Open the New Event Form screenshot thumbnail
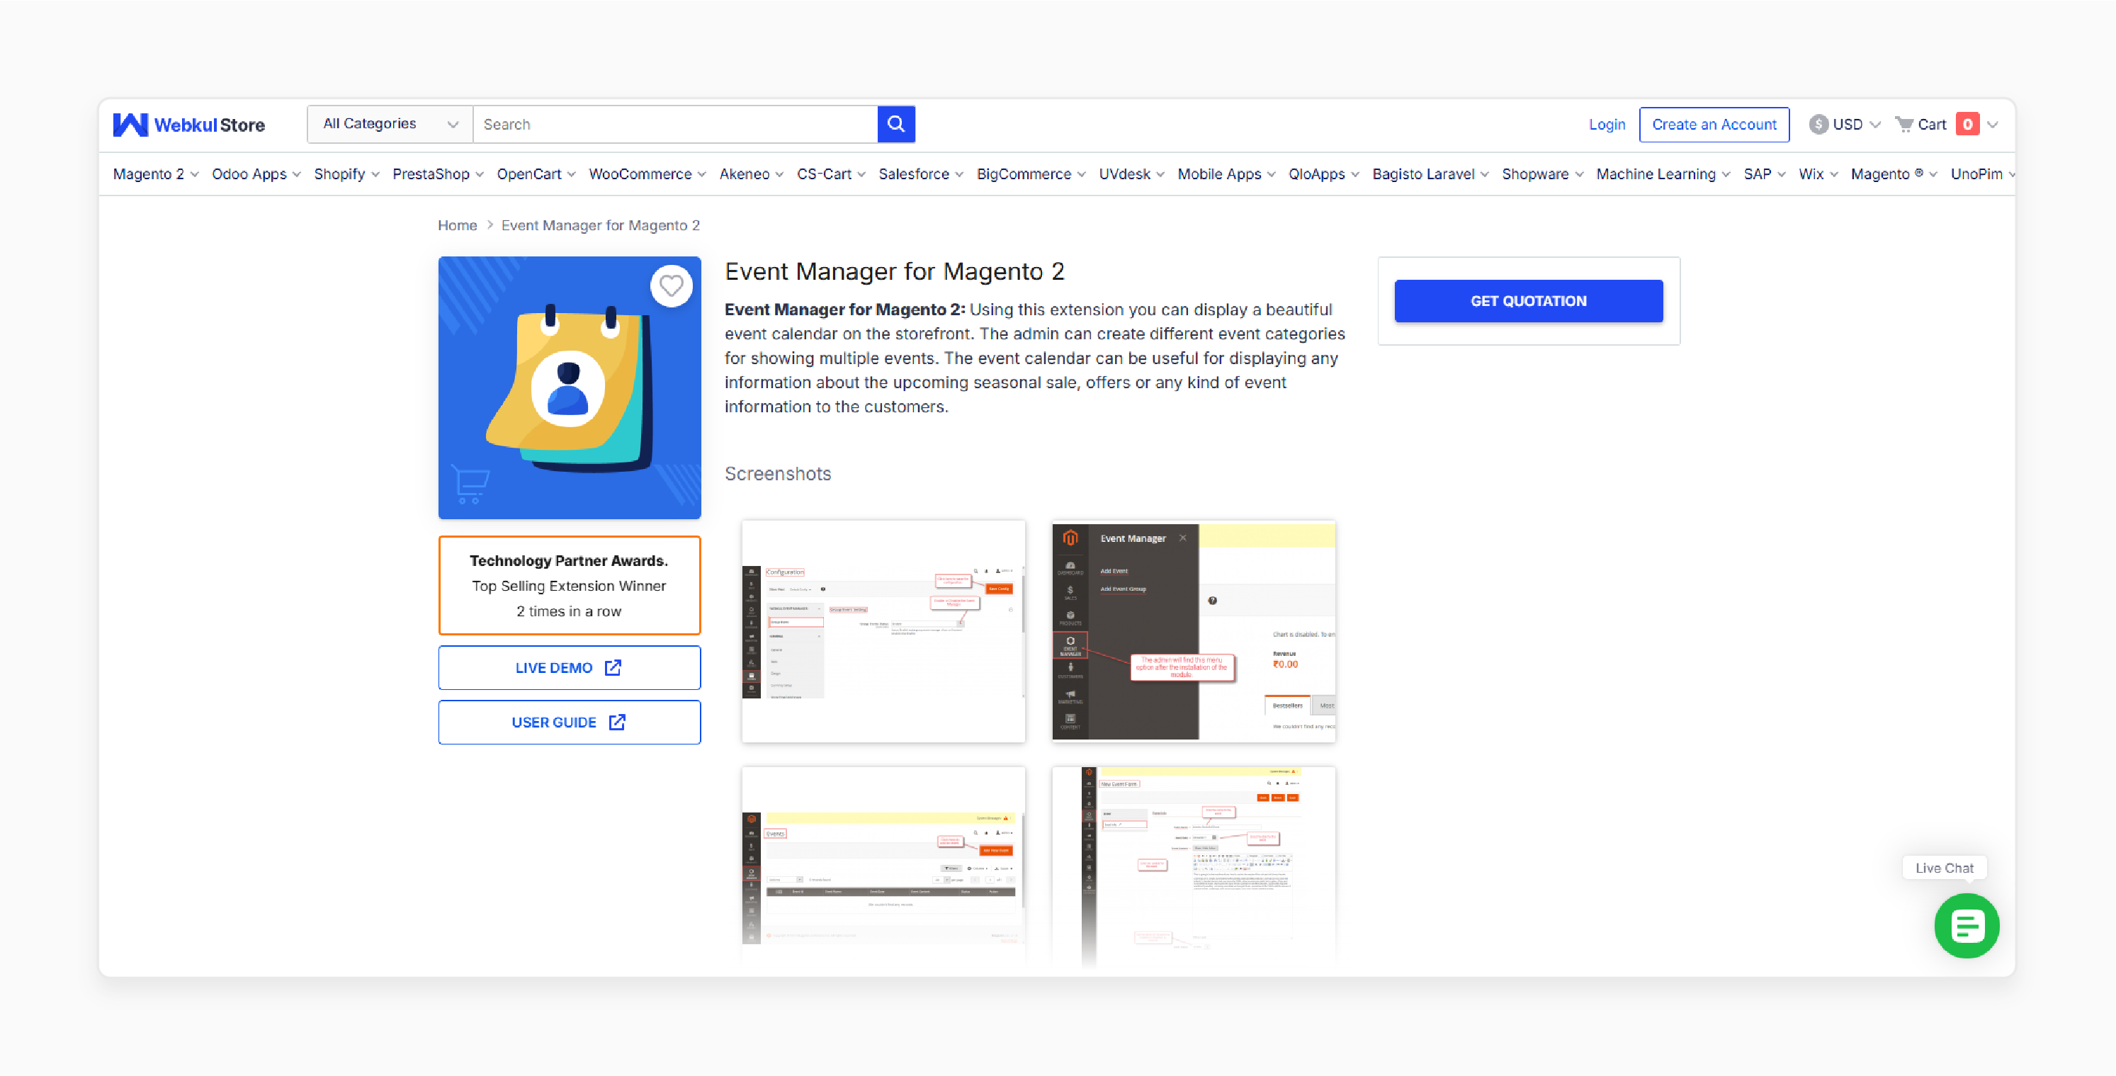The width and height of the screenshot is (2116, 1076). coord(1194,866)
